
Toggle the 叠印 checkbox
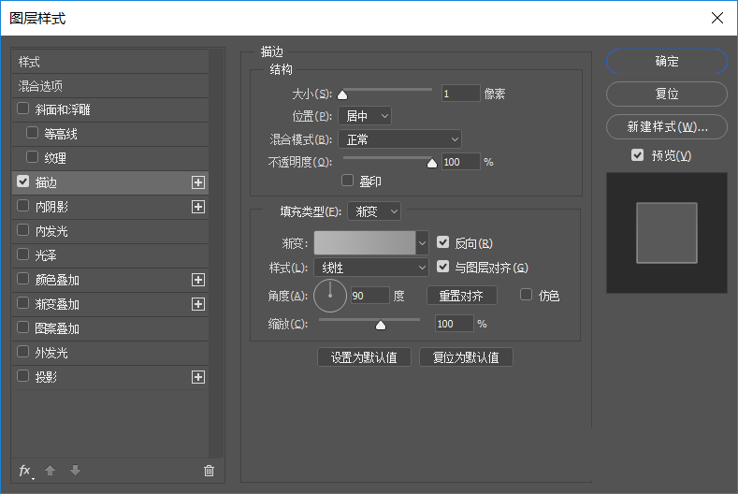point(347,181)
